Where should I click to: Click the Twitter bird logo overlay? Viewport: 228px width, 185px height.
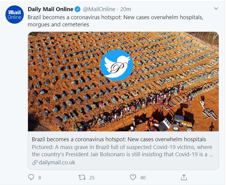[x=117, y=66]
